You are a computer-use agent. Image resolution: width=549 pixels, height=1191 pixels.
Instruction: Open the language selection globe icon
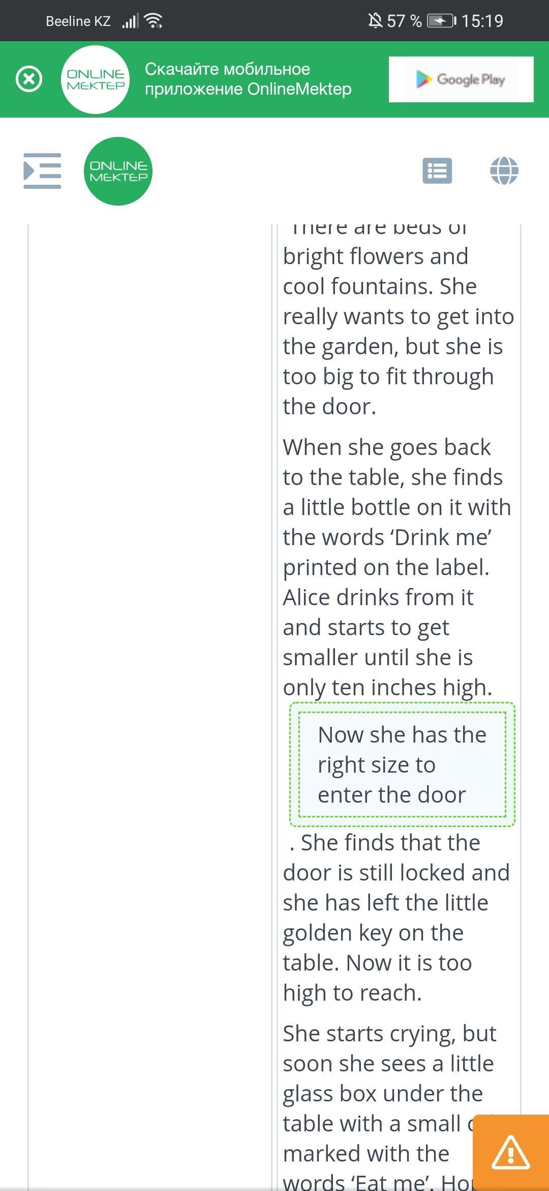[x=504, y=171]
